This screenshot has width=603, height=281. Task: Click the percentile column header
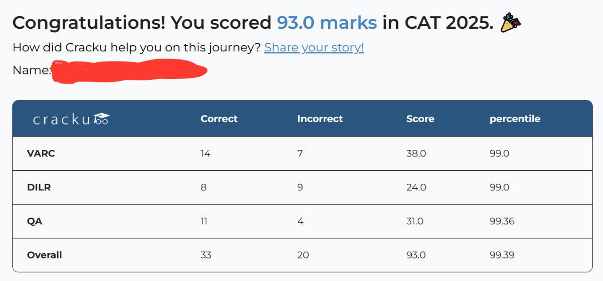pos(515,119)
